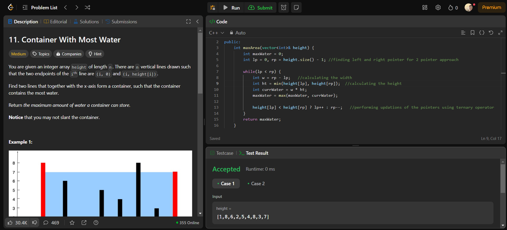Viewport: 507px width, 230px height.
Task: Switch to the Description tab
Action: click(x=23, y=22)
